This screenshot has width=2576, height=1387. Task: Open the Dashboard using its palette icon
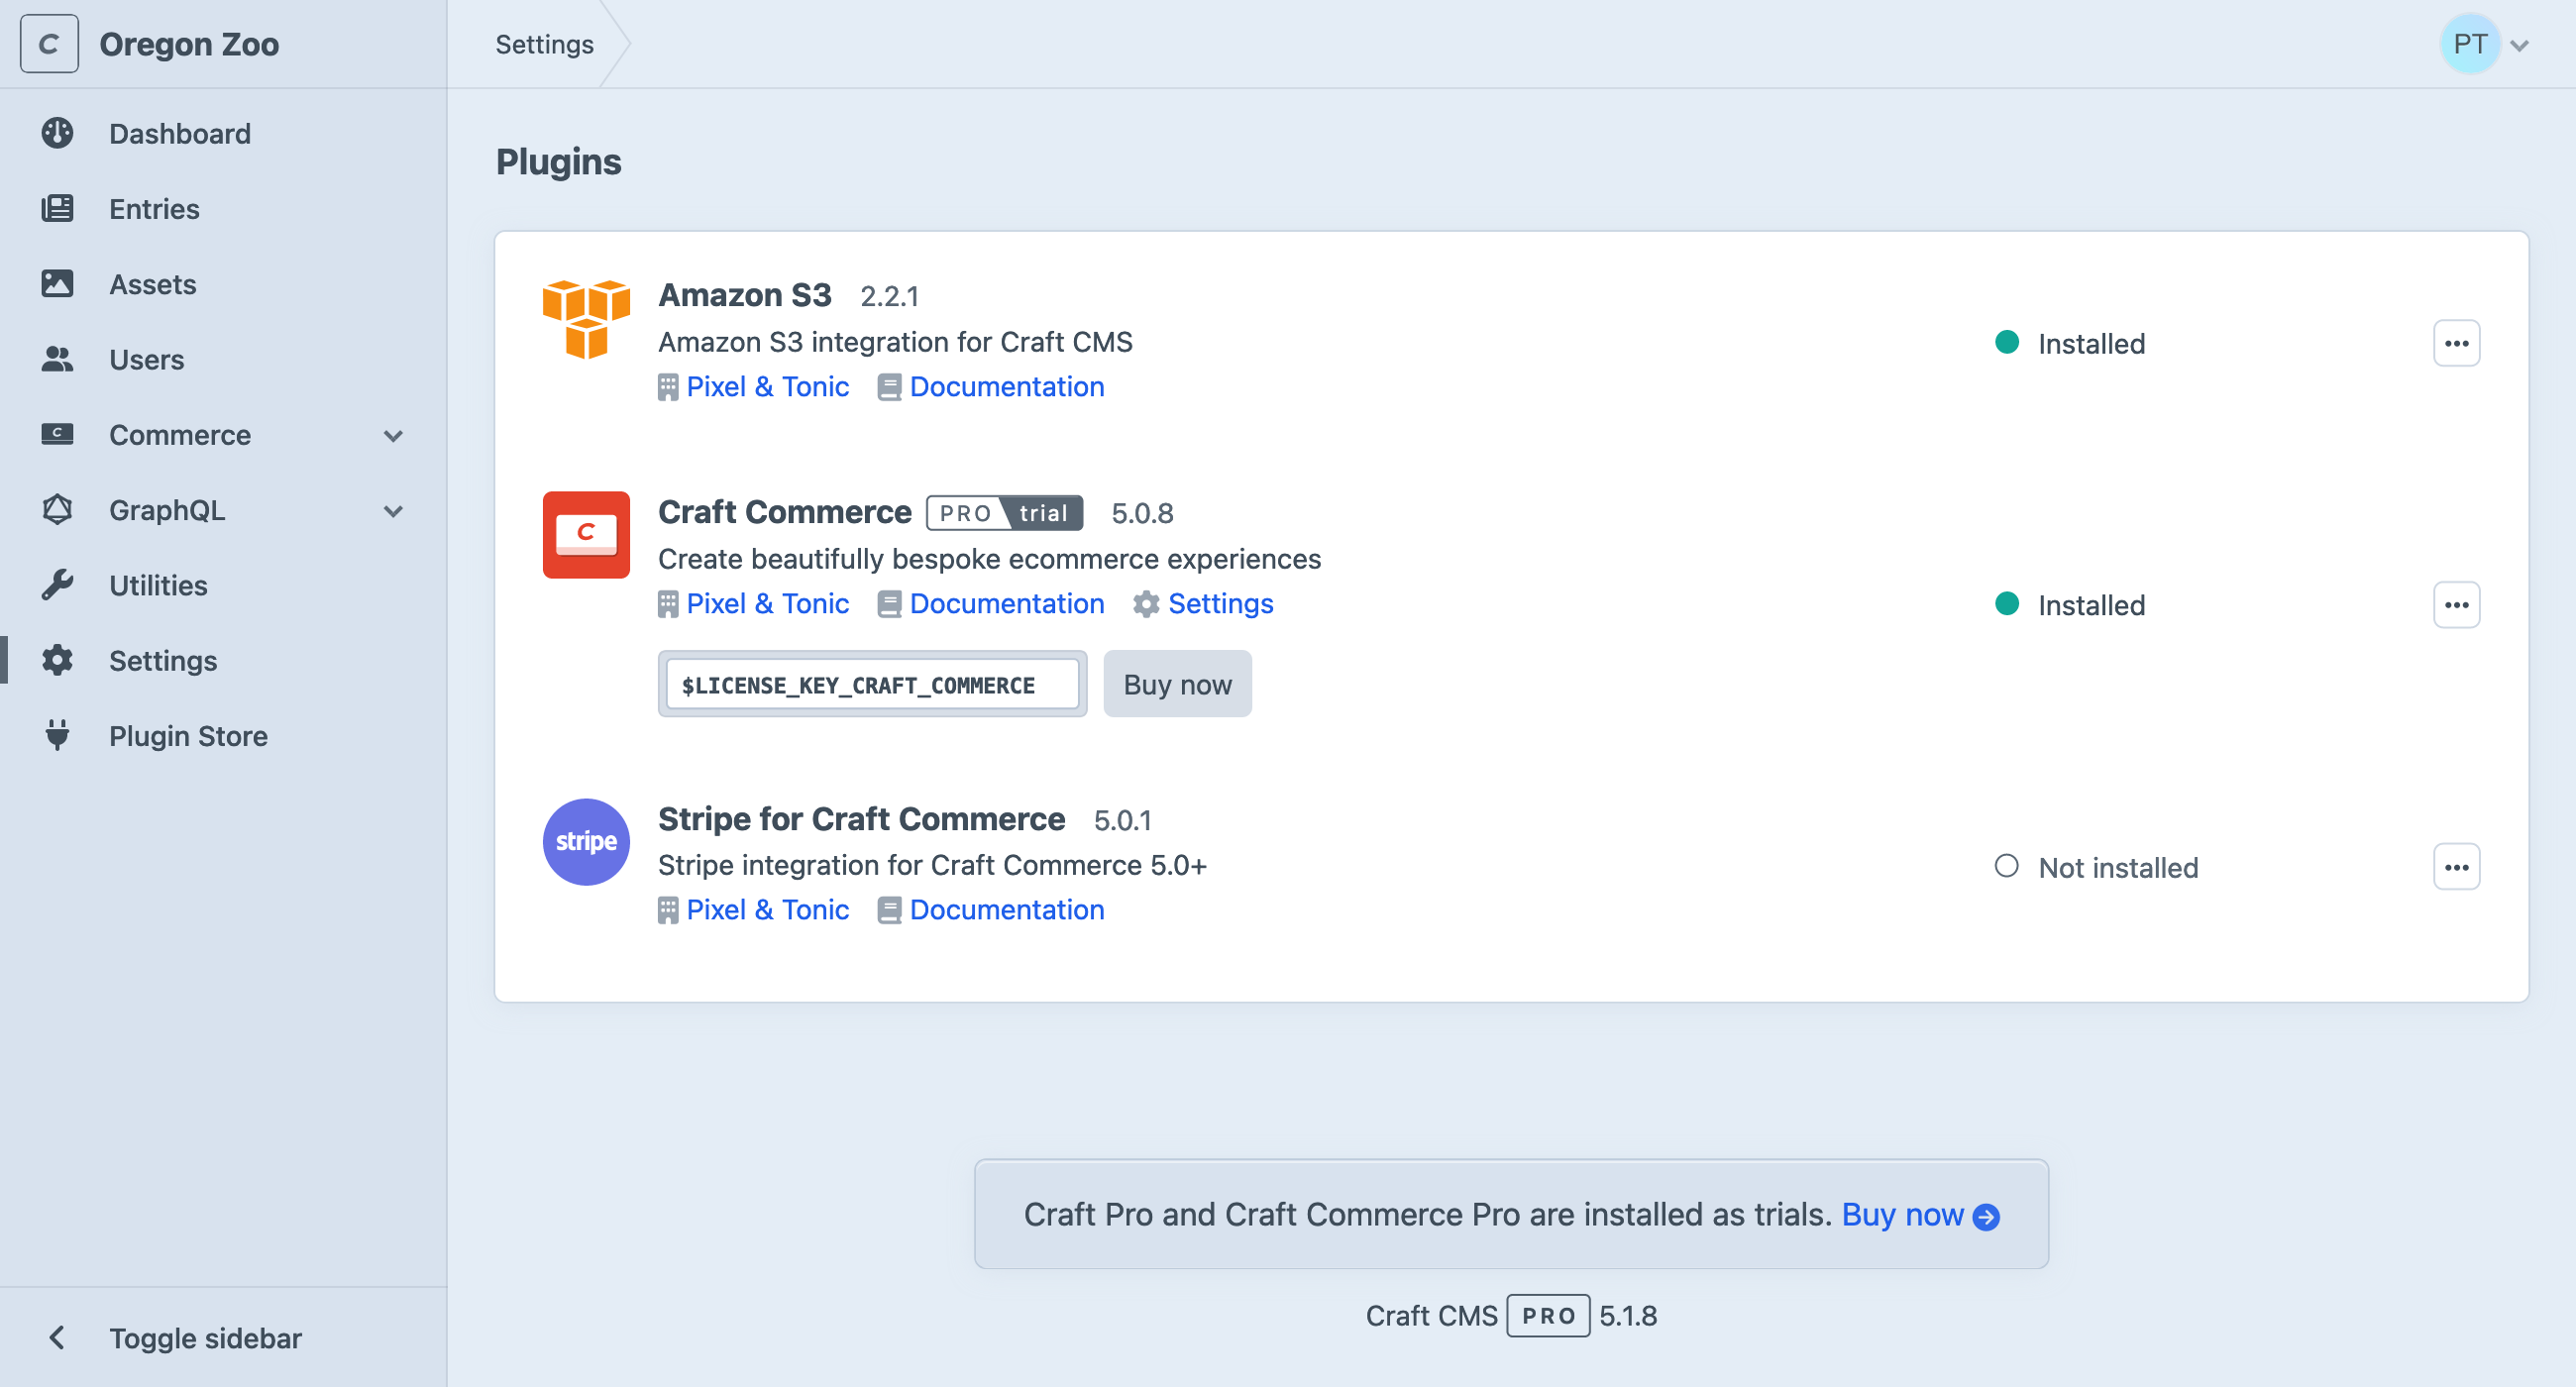click(x=58, y=133)
